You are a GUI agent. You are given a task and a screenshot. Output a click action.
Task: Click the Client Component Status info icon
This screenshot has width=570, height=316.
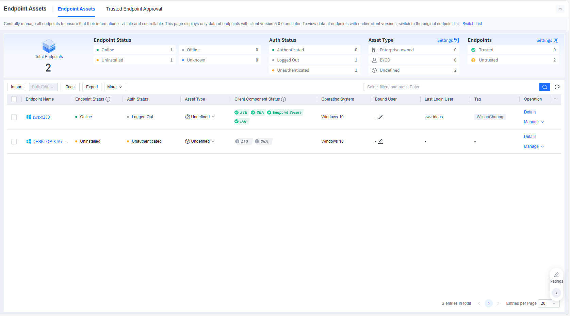point(283,99)
